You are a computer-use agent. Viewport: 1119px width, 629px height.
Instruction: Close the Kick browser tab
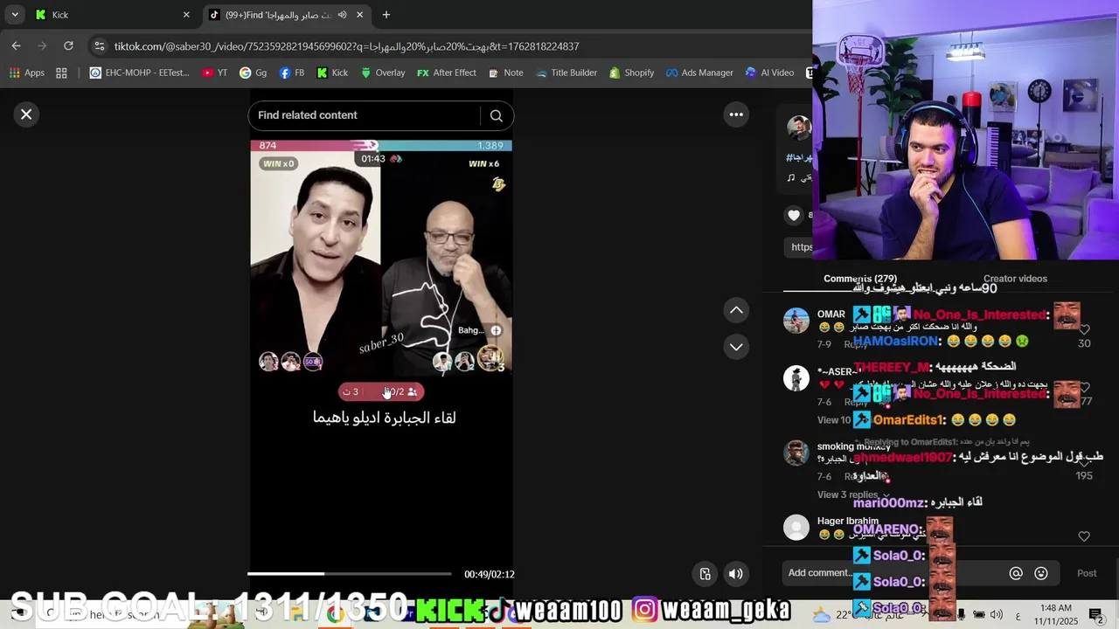[186, 15]
